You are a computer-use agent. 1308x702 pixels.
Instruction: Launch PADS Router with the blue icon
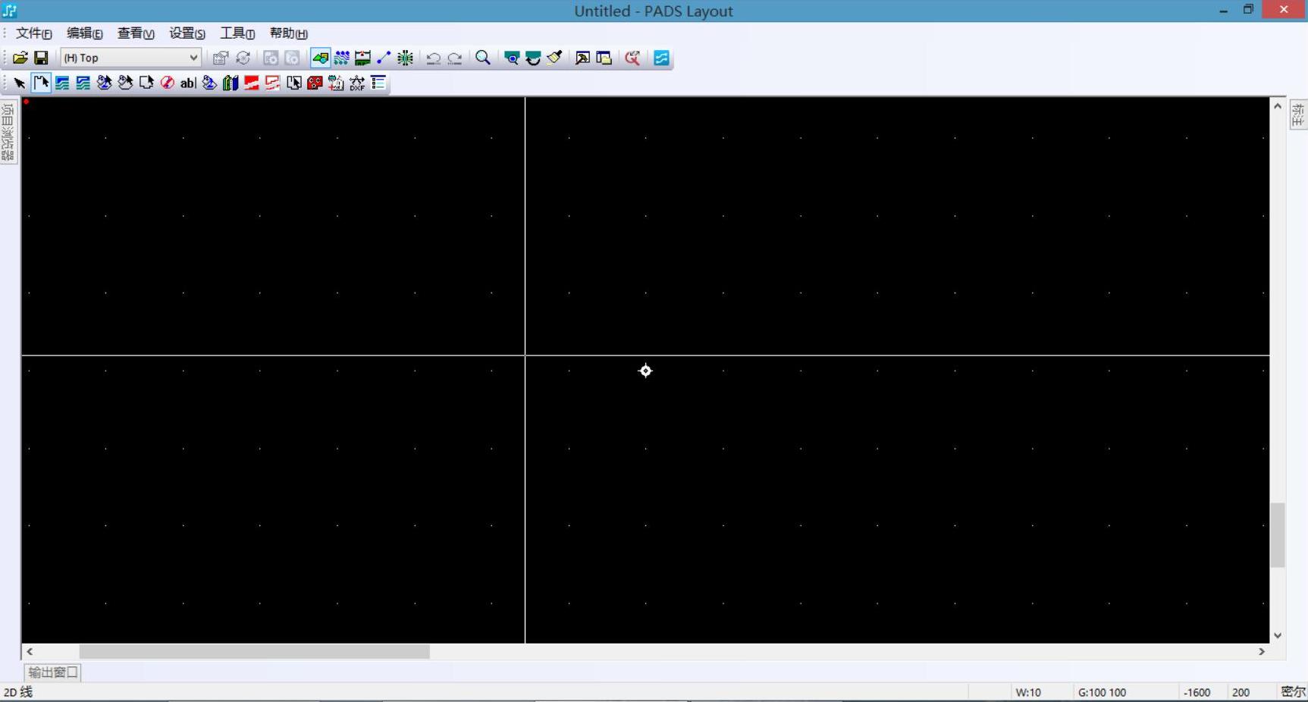tap(661, 58)
